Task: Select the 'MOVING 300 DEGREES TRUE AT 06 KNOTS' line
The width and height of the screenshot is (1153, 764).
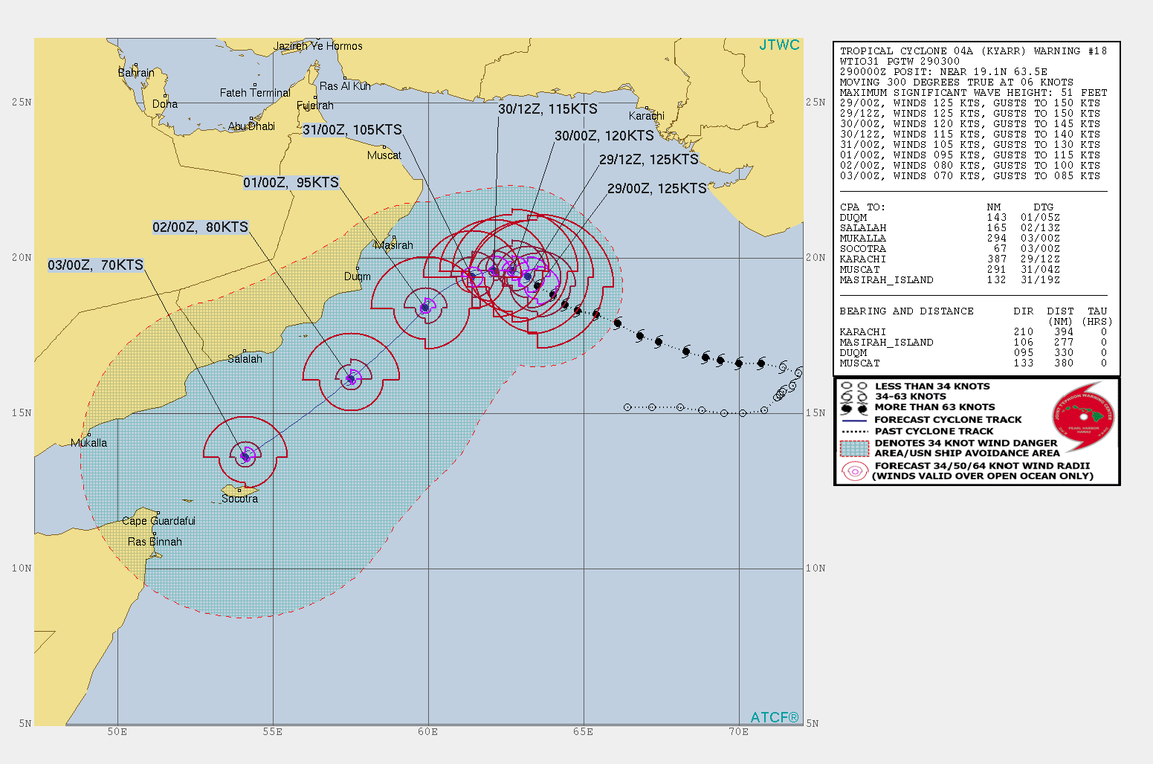Action: click(957, 82)
